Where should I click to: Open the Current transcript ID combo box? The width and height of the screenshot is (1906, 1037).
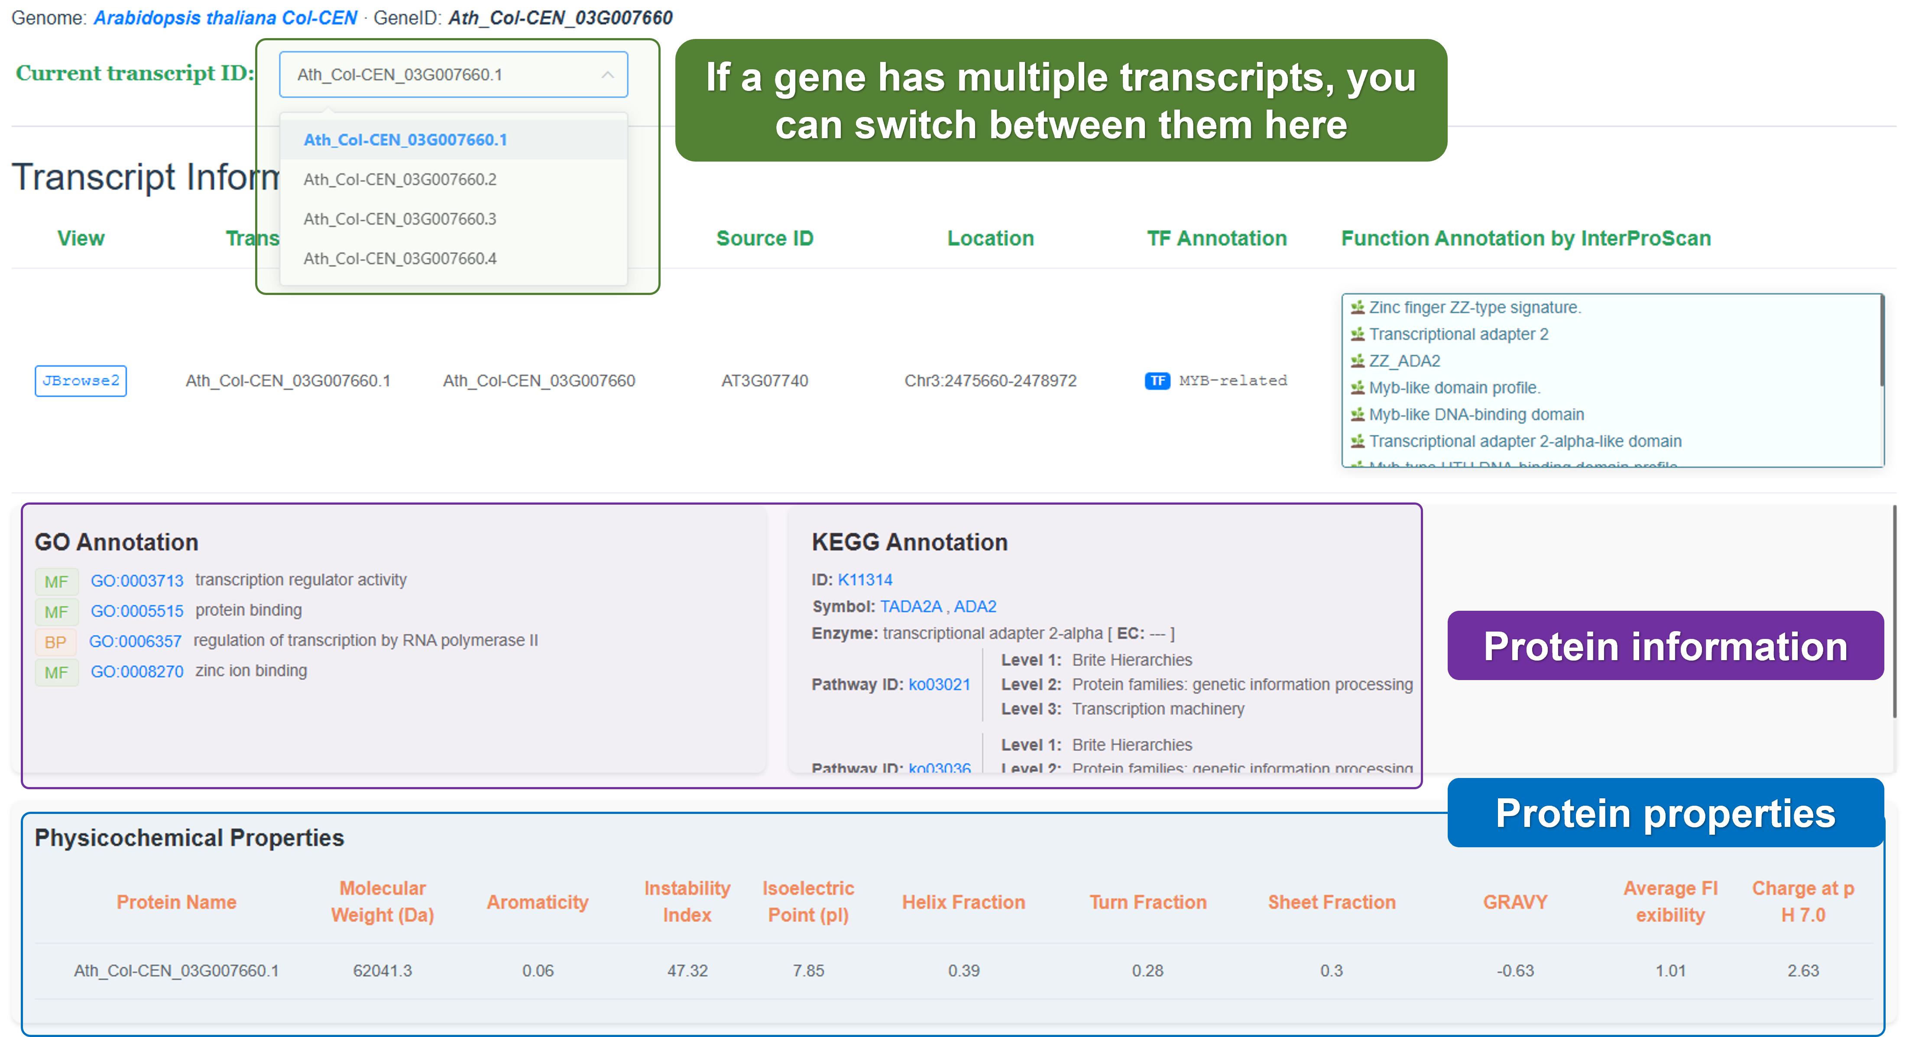tap(444, 75)
